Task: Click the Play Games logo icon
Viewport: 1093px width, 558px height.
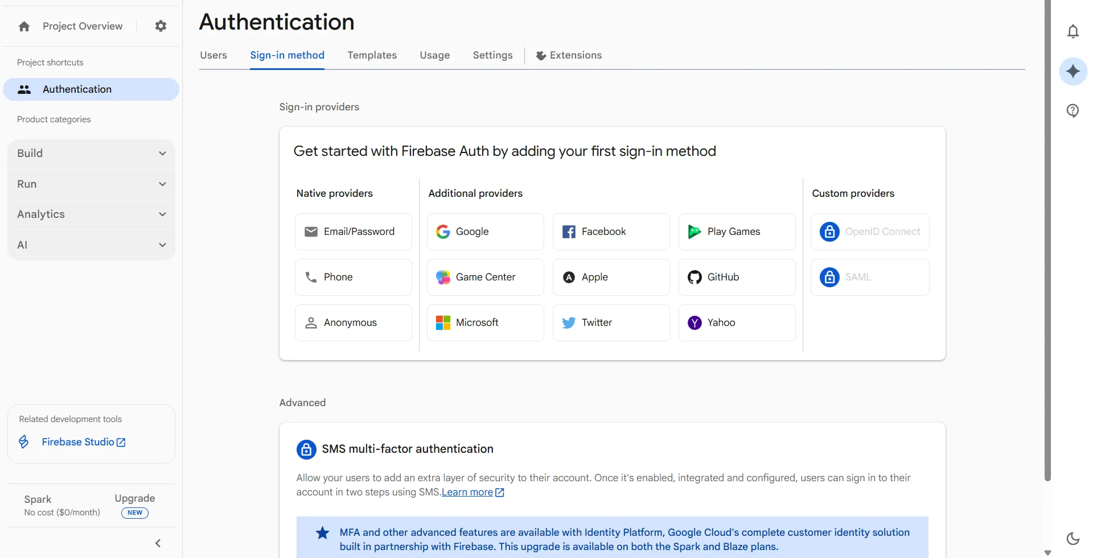Action: pos(695,232)
